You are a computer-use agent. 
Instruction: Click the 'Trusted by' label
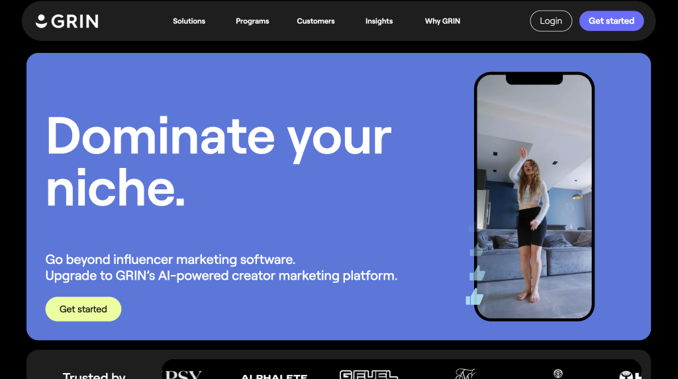(x=94, y=375)
